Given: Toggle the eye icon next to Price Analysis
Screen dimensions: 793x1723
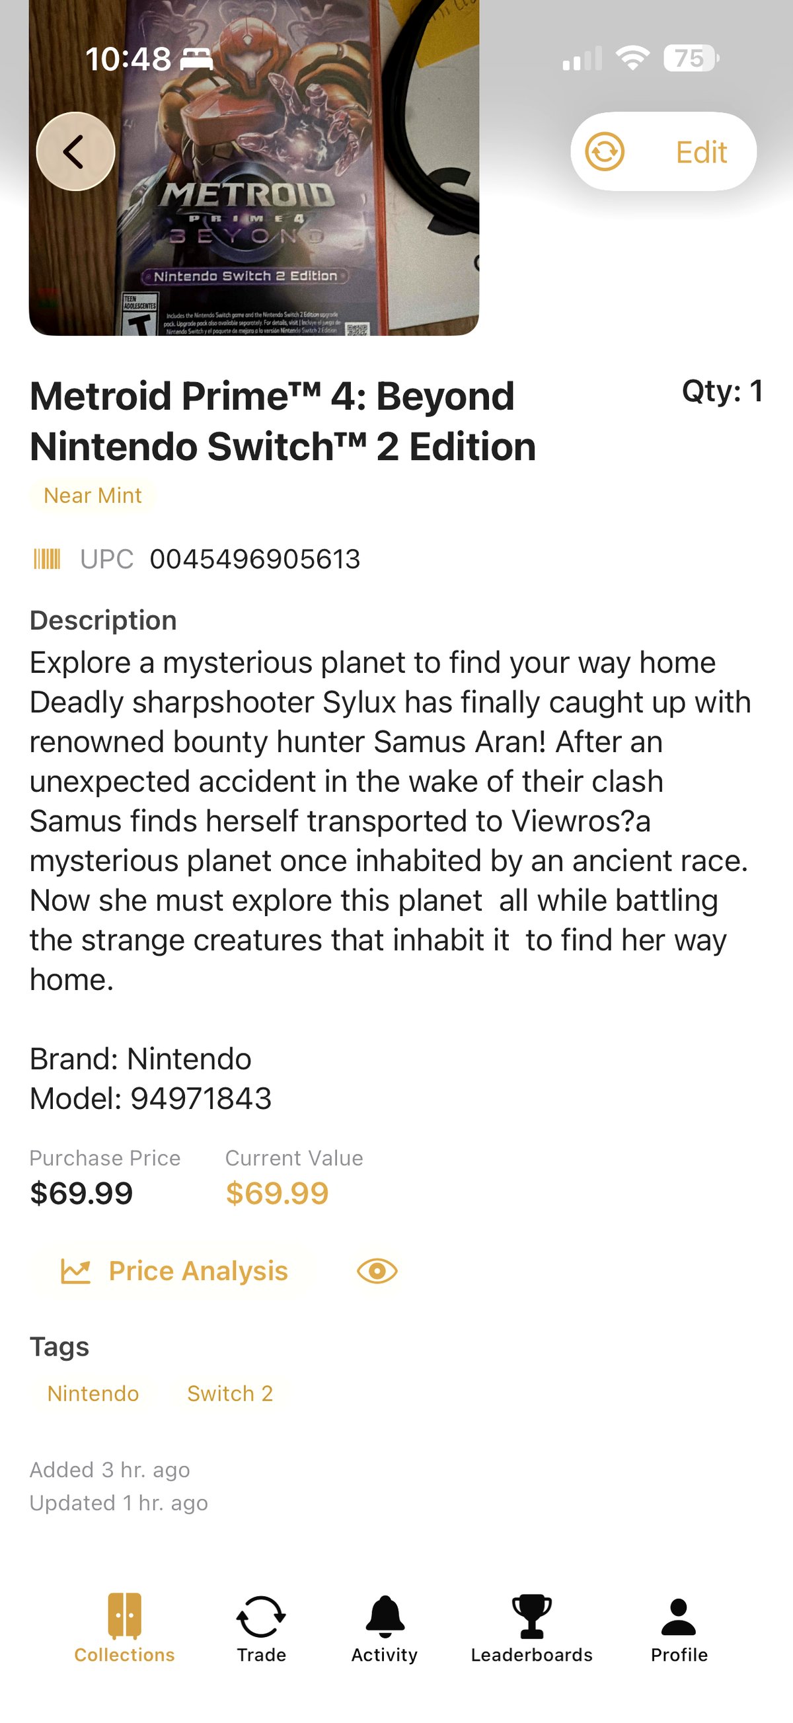Looking at the screenshot, I should 375,1271.
